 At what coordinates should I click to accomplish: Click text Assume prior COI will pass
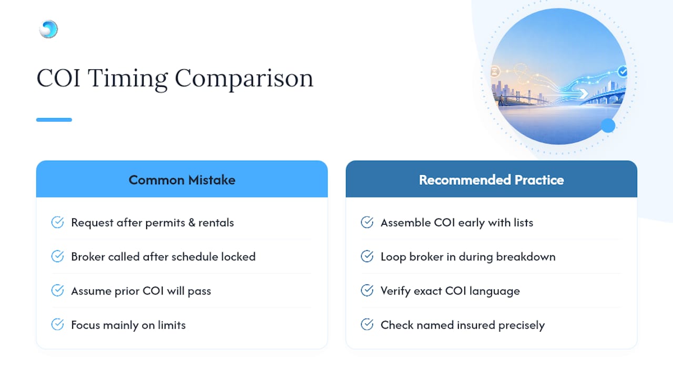click(141, 291)
